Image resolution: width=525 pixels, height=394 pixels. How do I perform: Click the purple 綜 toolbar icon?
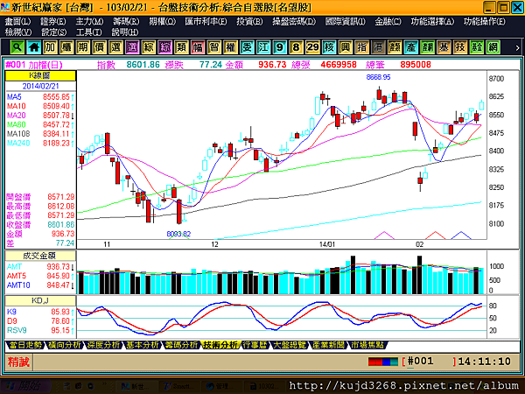point(165,47)
